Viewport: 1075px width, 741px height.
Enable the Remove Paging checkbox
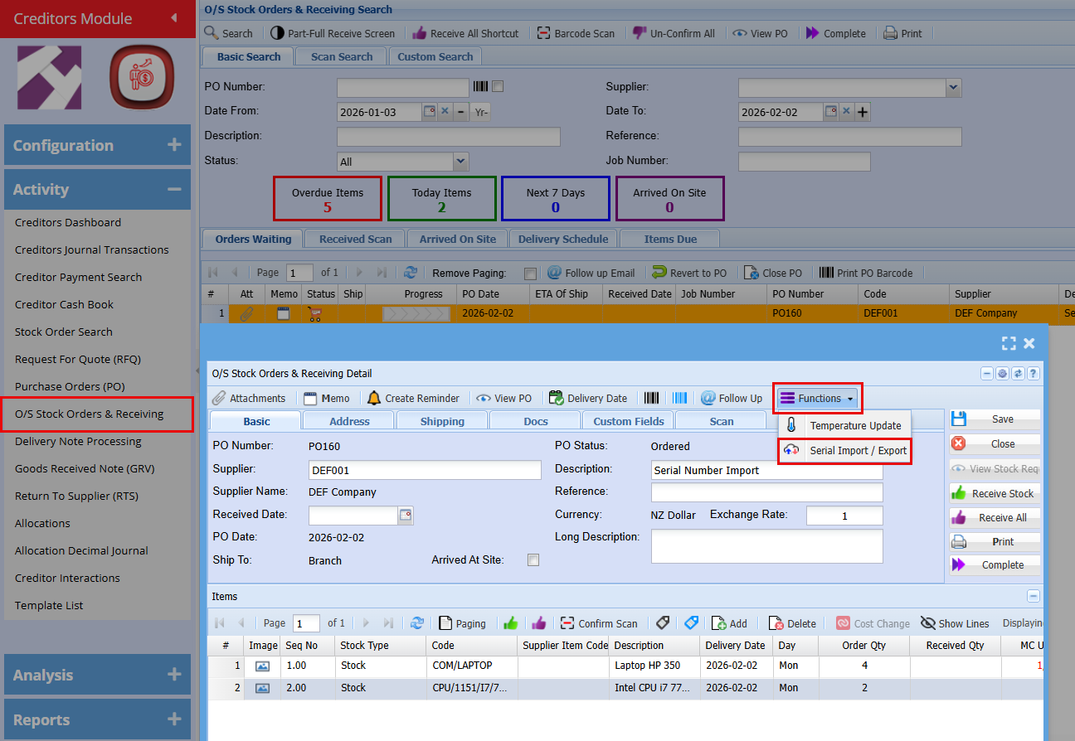click(x=530, y=274)
